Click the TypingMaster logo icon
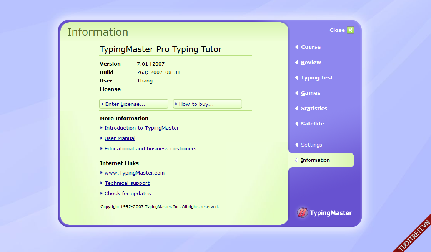Screen dimensions: 431x252 pos(302,213)
